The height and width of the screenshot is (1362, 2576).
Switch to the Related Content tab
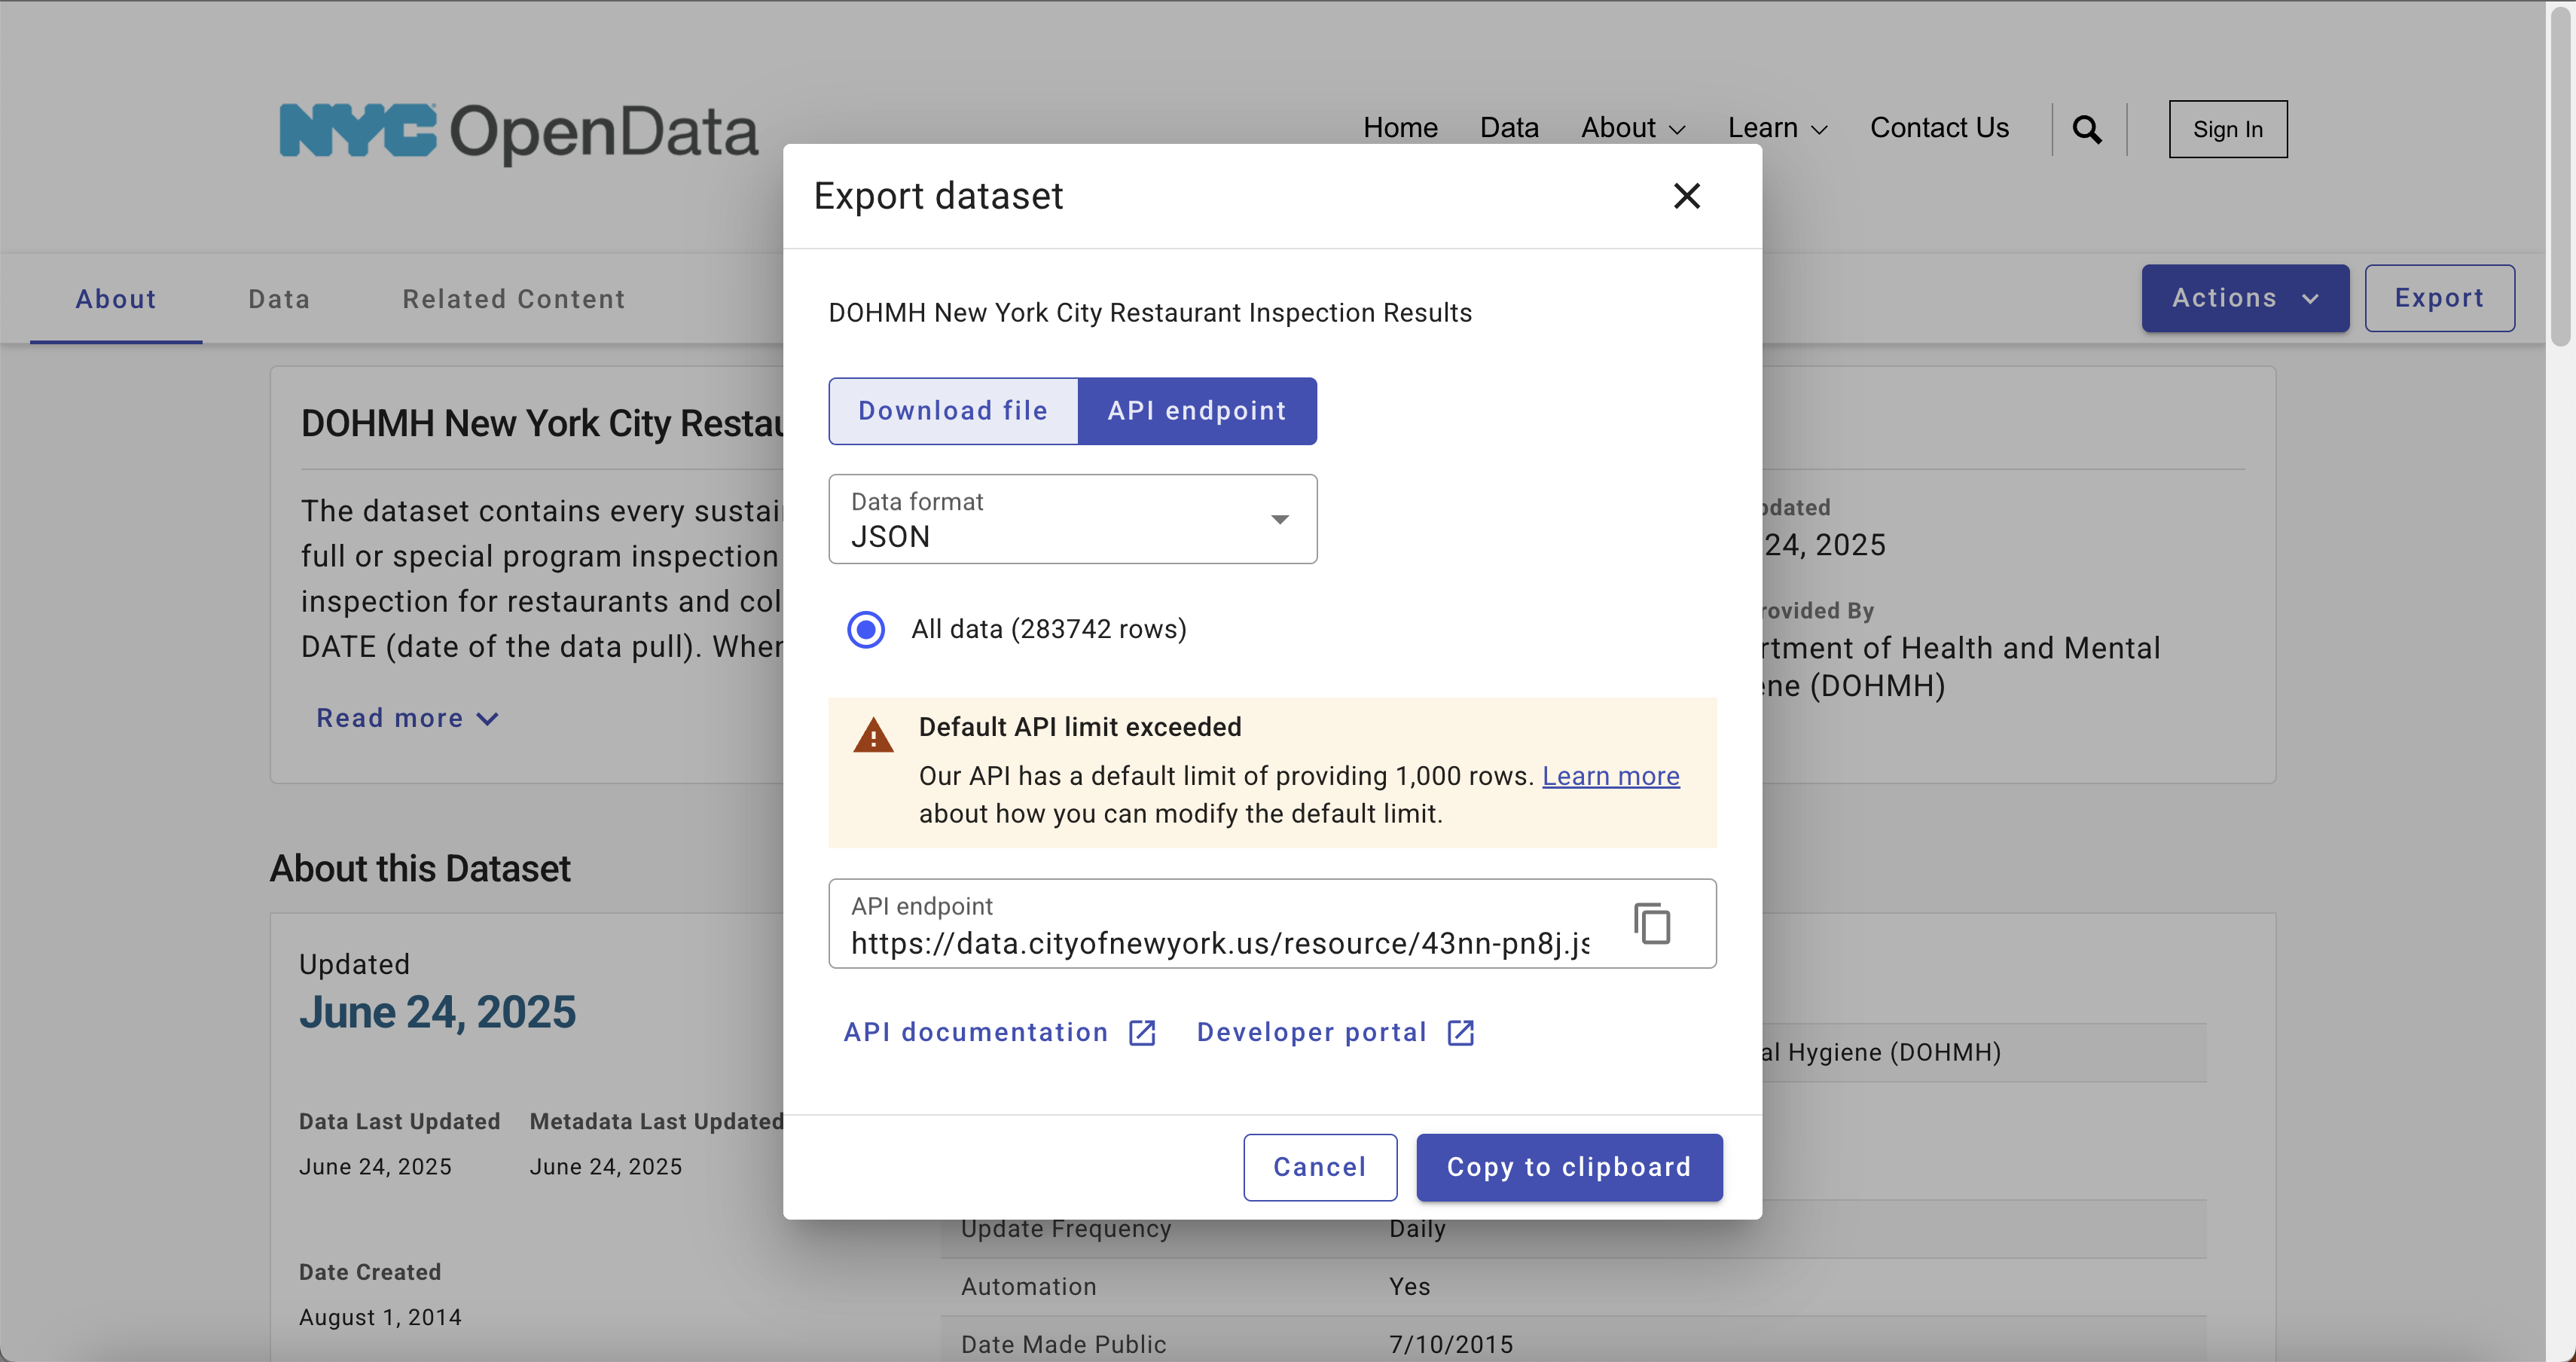coord(513,298)
